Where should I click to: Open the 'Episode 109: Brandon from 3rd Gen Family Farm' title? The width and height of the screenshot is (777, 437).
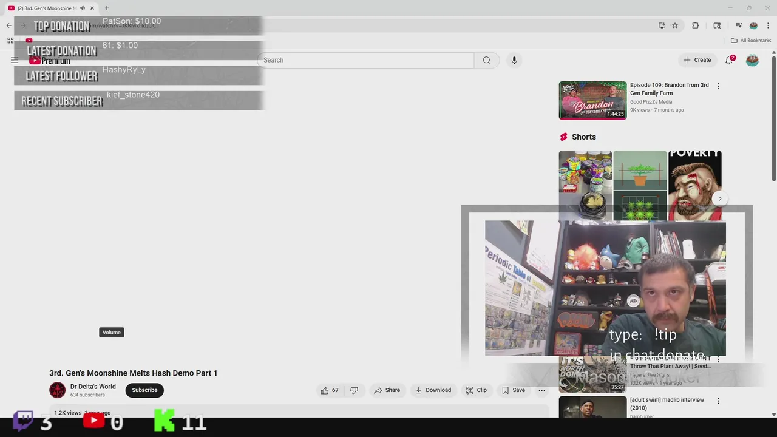coord(670,89)
